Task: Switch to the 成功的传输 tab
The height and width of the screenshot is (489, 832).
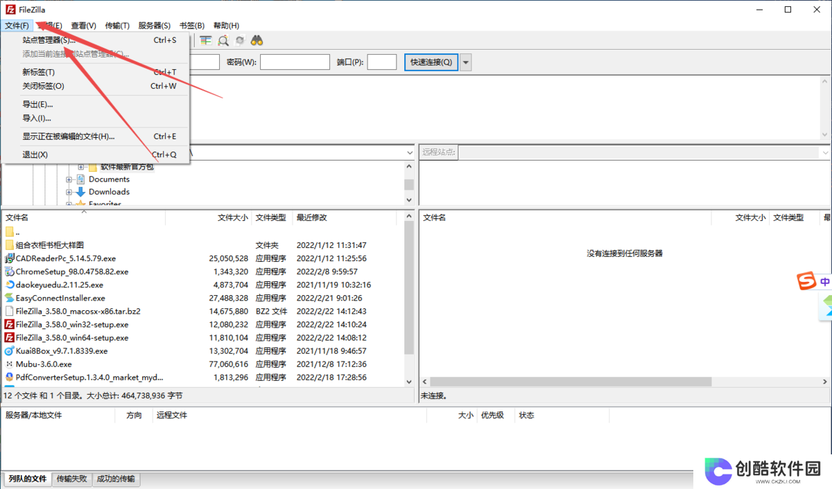Action: 116,479
